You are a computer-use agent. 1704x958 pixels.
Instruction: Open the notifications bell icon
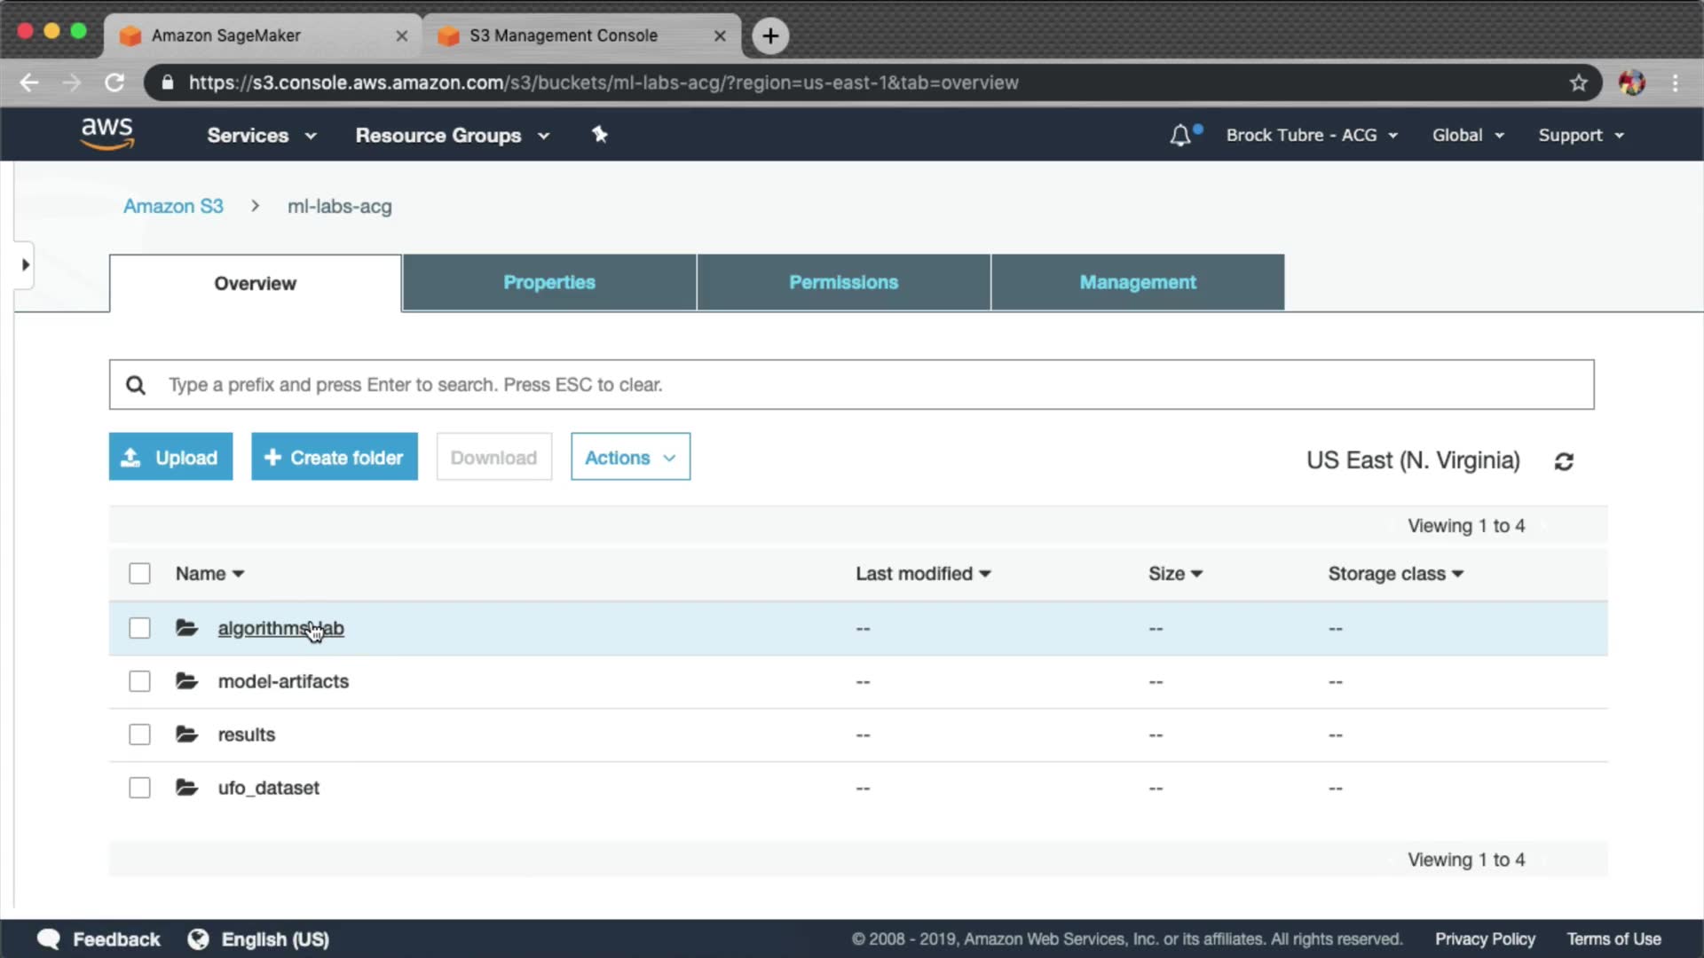click(1180, 136)
